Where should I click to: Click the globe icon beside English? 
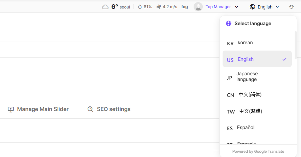coord(252,7)
